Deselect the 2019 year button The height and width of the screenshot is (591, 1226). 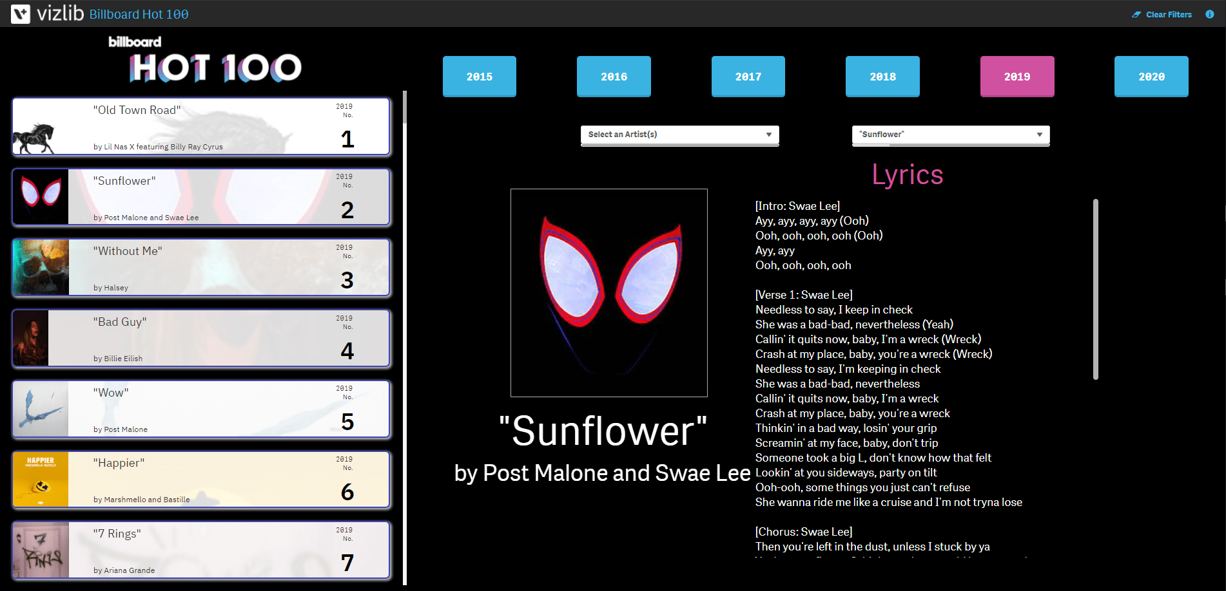[1017, 77]
